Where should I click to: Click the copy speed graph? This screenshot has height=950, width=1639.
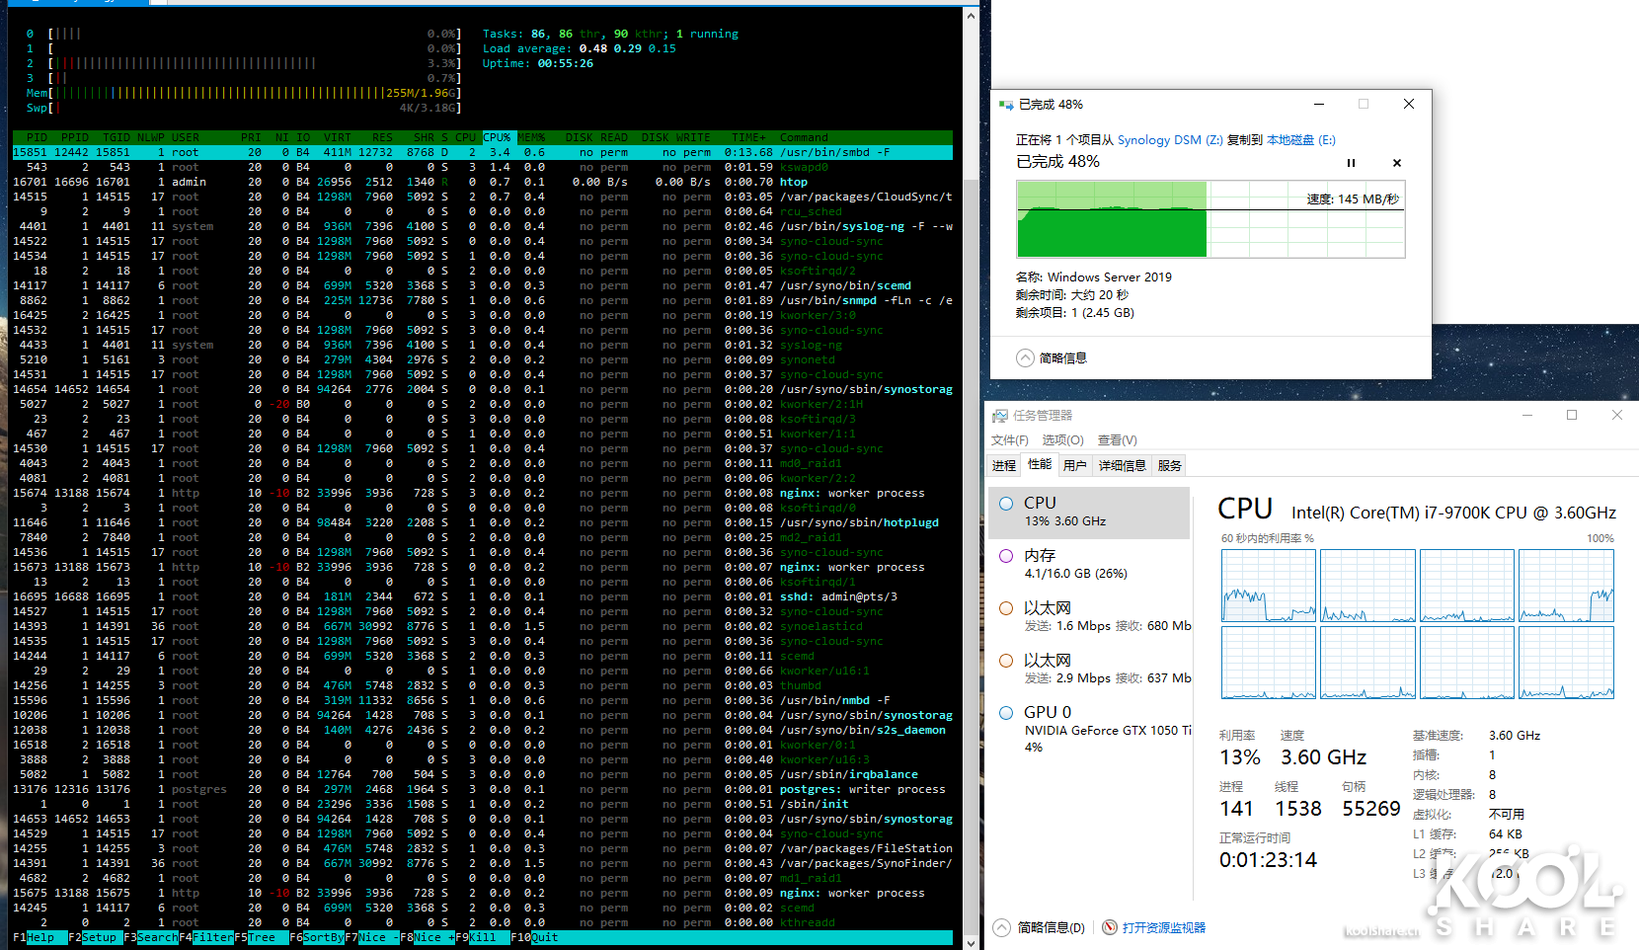tap(1210, 219)
